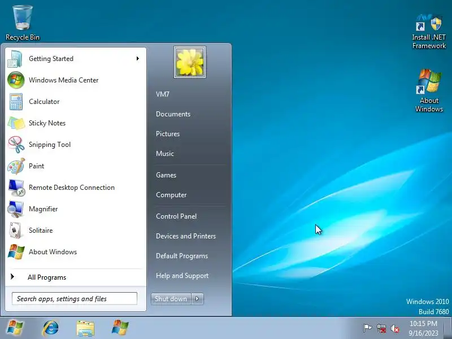Open the Calculator icon
Viewport: 452px width, 339px height.
[16, 102]
